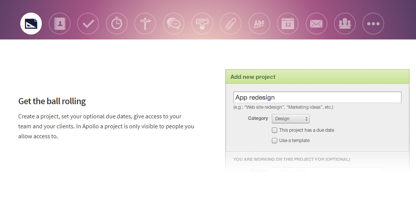Click the project name field 'App redesign'
Image resolution: width=416 pixels, height=203 pixels.
[317, 97]
